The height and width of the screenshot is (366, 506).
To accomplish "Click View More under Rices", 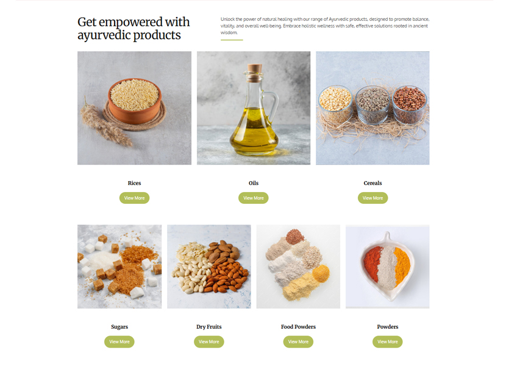I will pos(134,198).
